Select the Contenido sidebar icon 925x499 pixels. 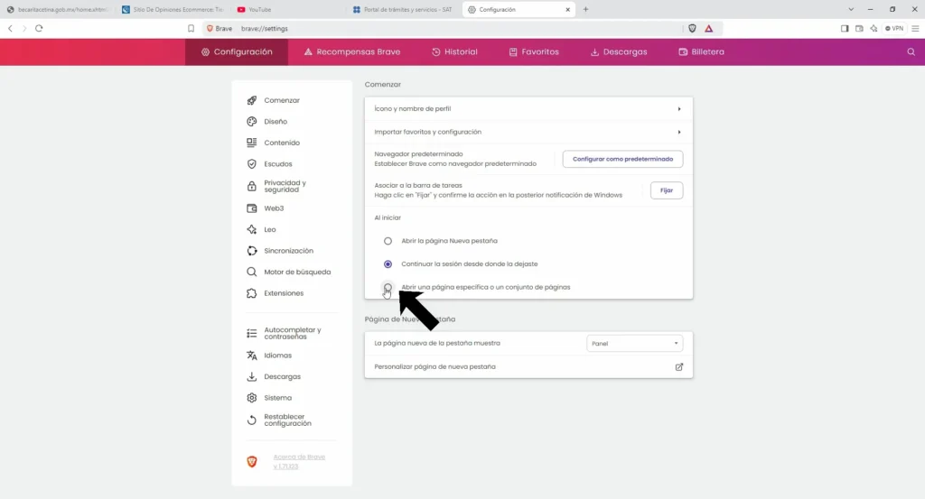click(x=252, y=143)
